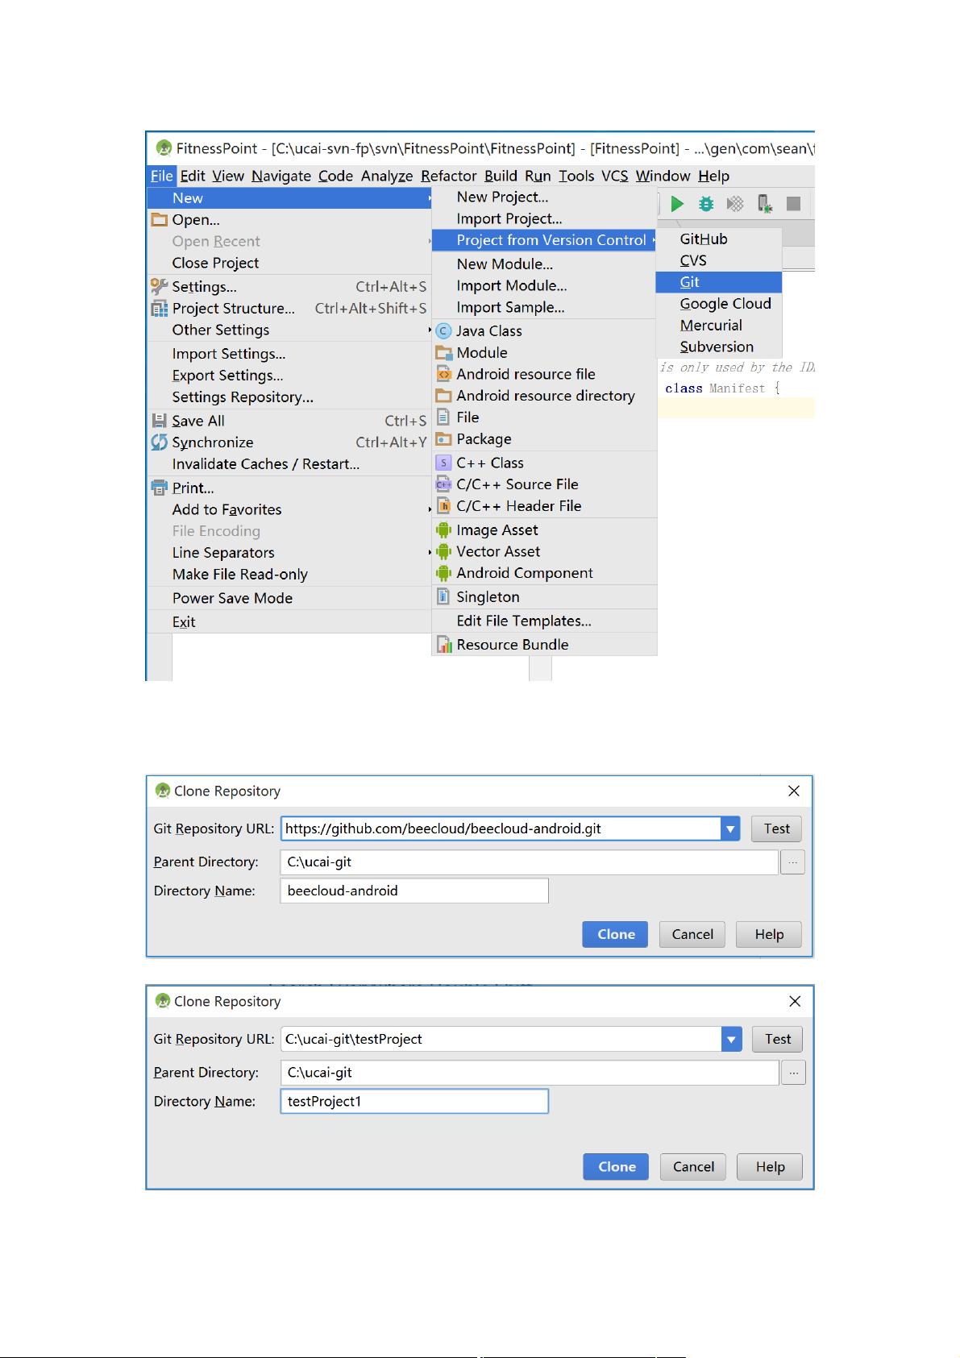Open the VCS menu
960x1358 pixels.
point(614,176)
